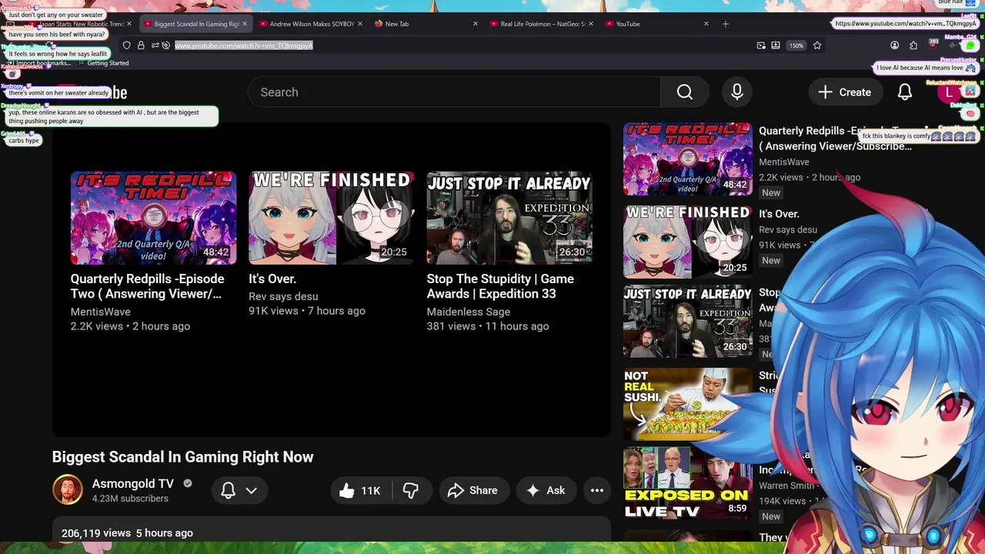Click the subscription notification bell icon
The height and width of the screenshot is (554, 985).
(228, 490)
